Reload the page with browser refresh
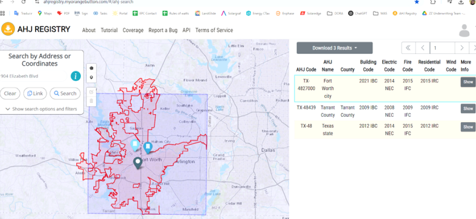476x219 pixels. tap(23, 2)
